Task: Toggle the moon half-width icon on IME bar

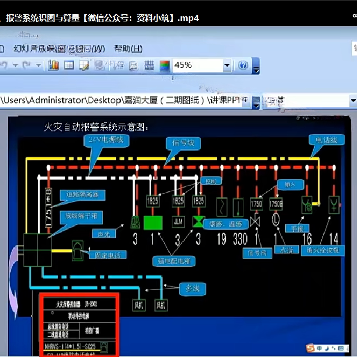Action: click(x=327, y=348)
